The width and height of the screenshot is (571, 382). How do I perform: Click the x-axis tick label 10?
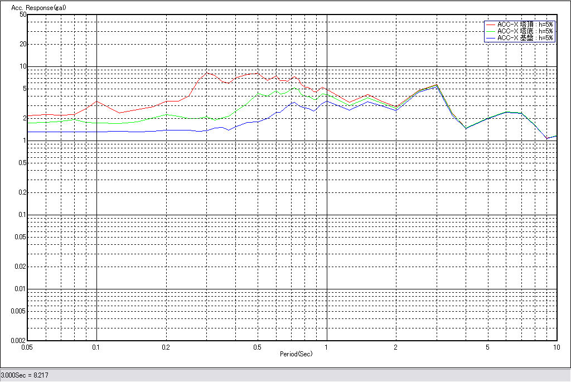[x=556, y=347]
